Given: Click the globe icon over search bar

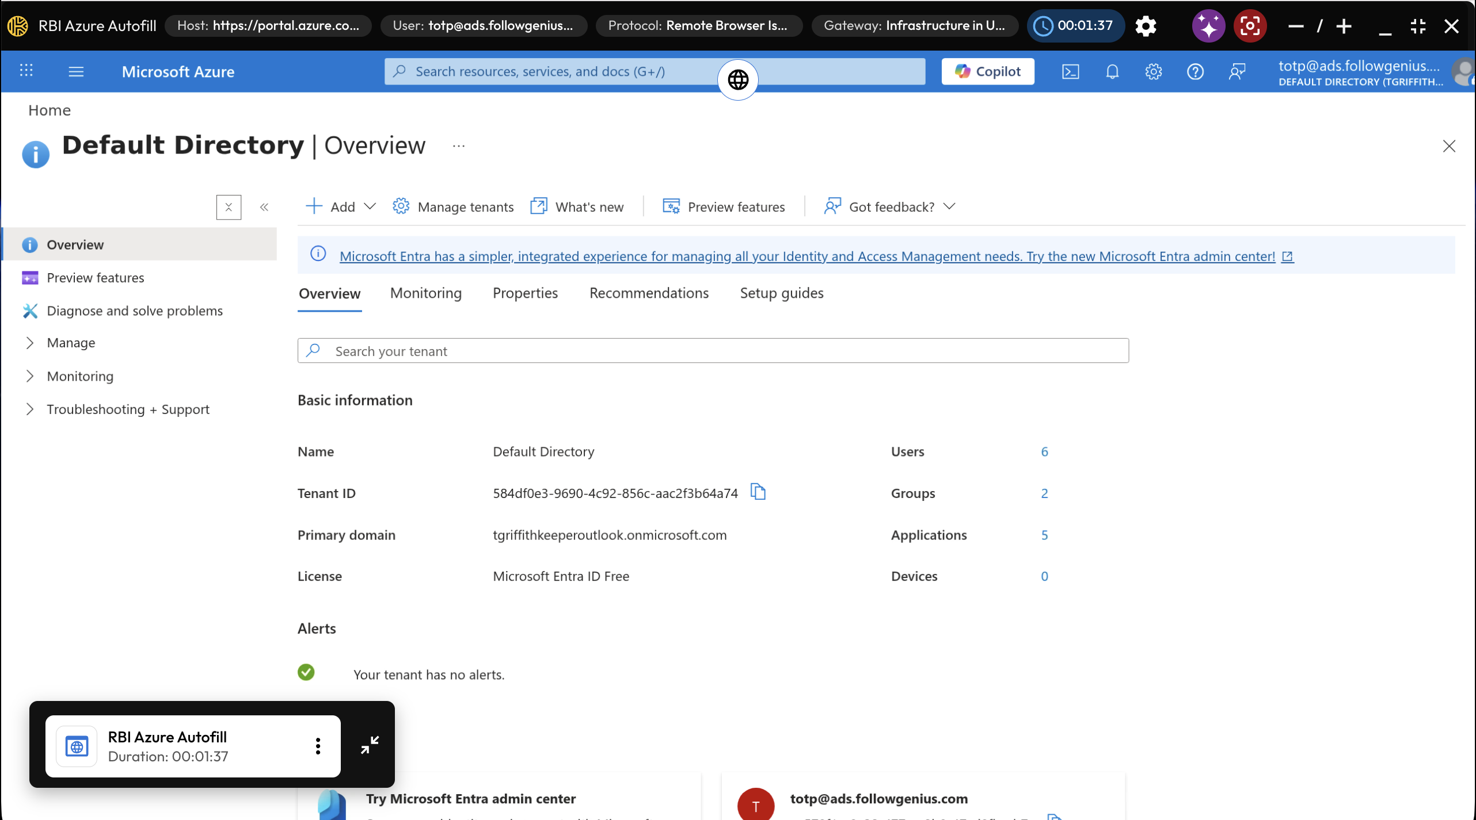Looking at the screenshot, I should pos(737,79).
